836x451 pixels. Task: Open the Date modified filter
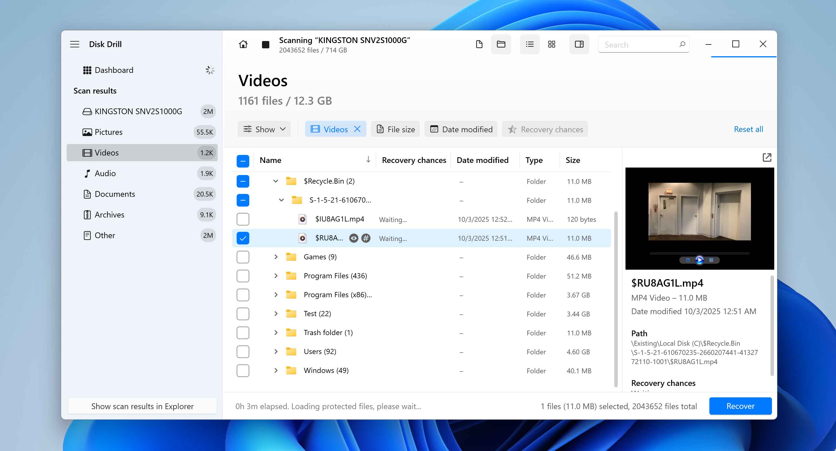click(x=461, y=129)
